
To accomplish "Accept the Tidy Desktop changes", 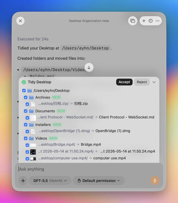I will (124, 82).
